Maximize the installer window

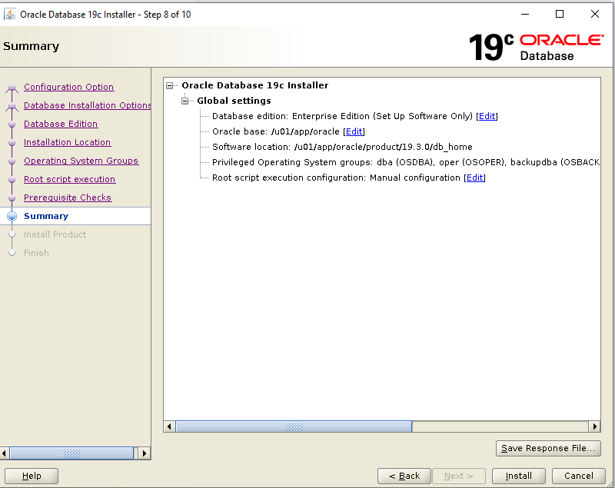[560, 14]
